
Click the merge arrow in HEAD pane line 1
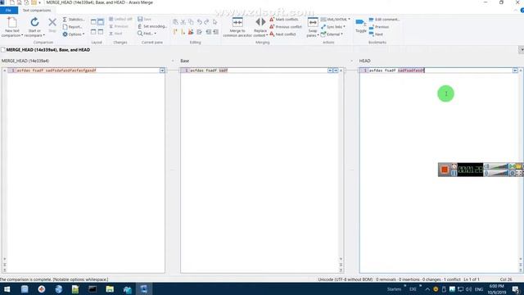(x=515, y=70)
